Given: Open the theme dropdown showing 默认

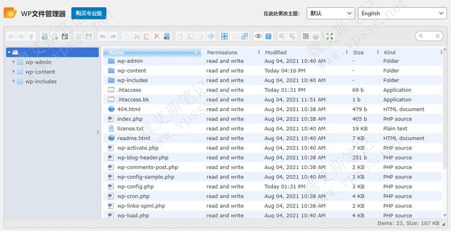Looking at the screenshot, I should point(331,14).
